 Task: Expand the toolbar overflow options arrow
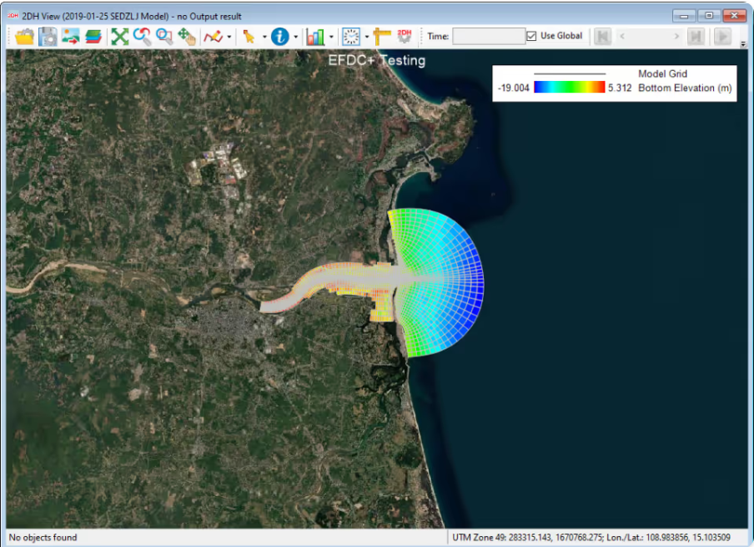tap(742, 43)
